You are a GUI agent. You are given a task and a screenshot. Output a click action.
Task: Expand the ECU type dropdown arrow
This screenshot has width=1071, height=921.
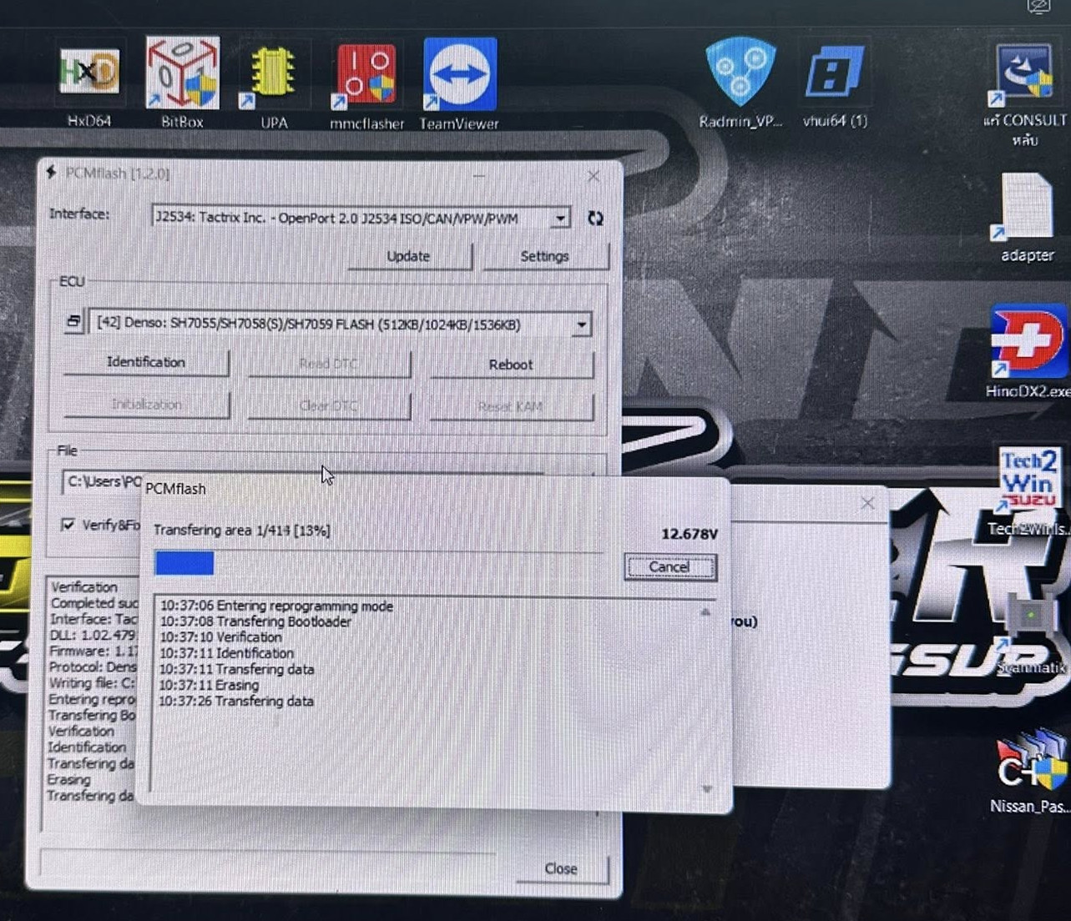click(581, 325)
